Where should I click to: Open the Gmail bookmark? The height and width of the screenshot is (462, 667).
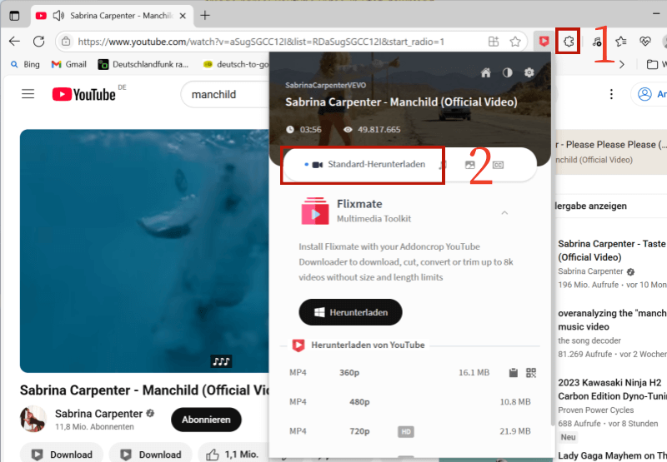(69, 64)
